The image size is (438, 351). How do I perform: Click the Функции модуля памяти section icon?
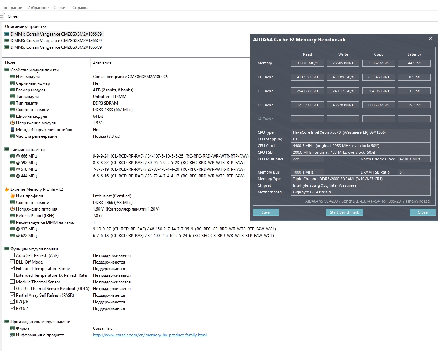(7, 249)
